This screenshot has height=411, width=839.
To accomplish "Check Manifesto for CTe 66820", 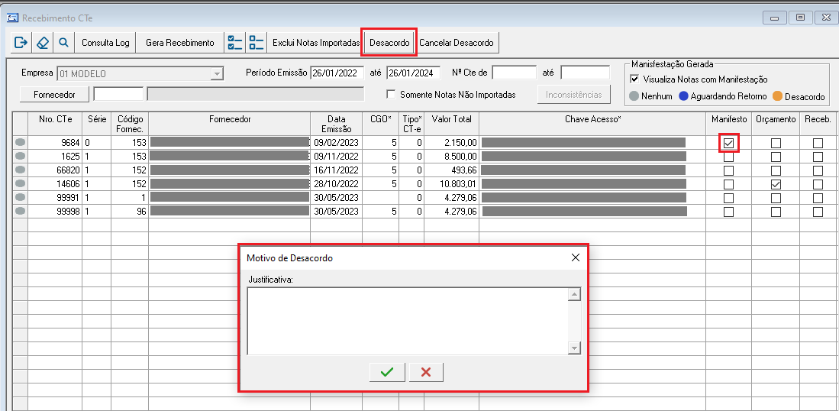I will pyautogui.click(x=729, y=170).
